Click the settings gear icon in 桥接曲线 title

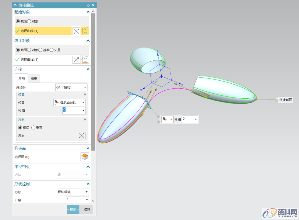(15, 5)
